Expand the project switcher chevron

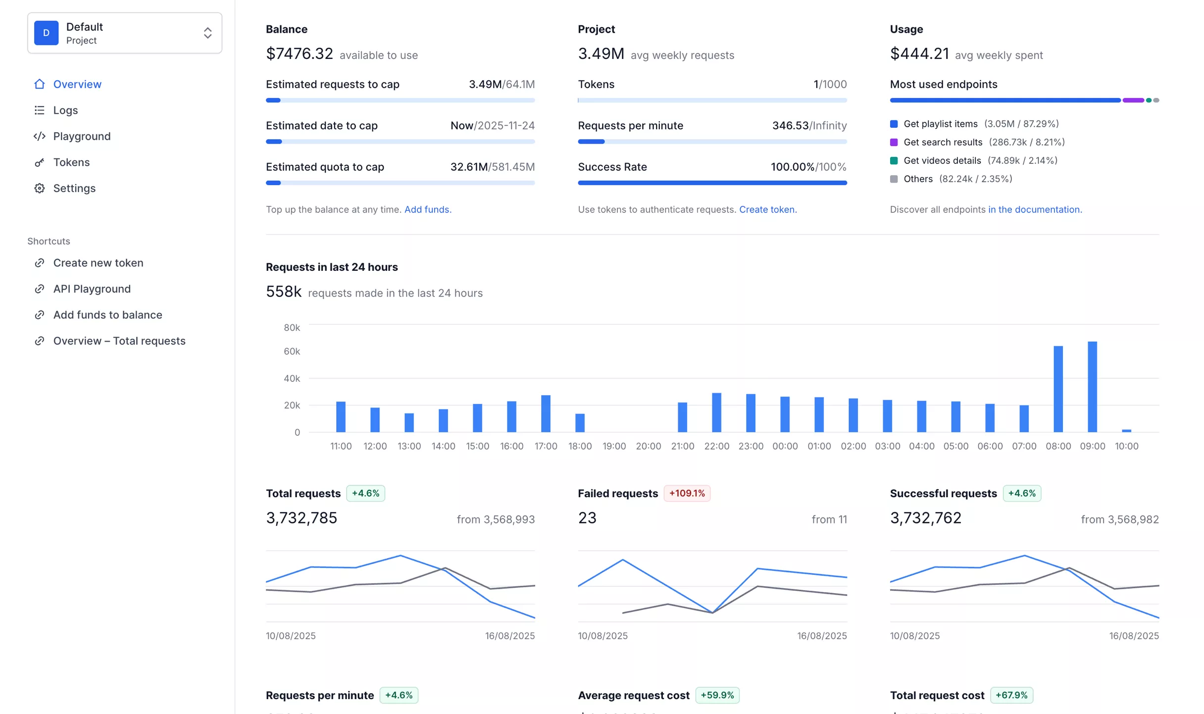(208, 33)
